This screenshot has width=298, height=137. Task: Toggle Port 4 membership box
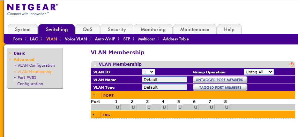coord(164,107)
